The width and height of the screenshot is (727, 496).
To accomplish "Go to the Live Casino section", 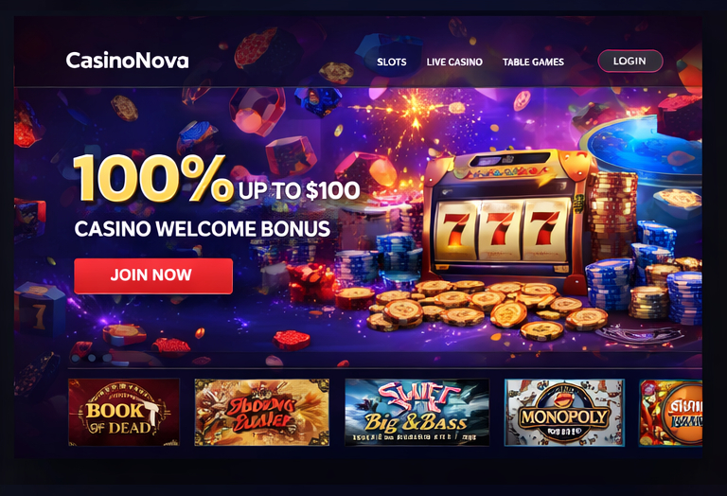I will pyautogui.click(x=454, y=62).
